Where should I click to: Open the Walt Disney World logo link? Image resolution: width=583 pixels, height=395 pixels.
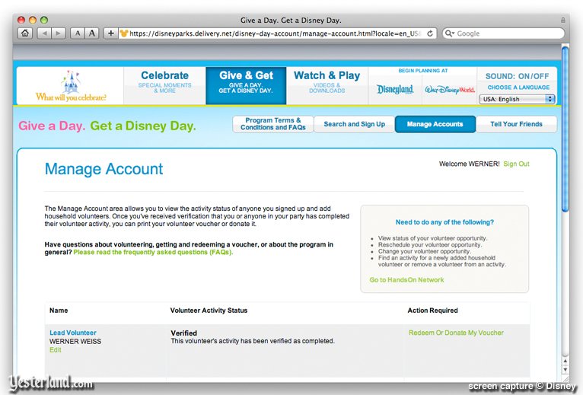(x=450, y=90)
